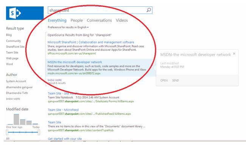
Task: Click the contentTypeHub site URL
Action: 81,130
